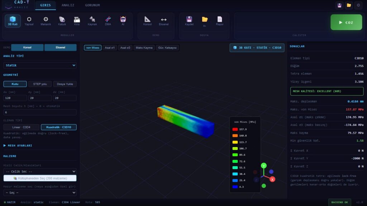Load the Konsol demo from the toolbar
367x206 pixels.
click(147, 21)
